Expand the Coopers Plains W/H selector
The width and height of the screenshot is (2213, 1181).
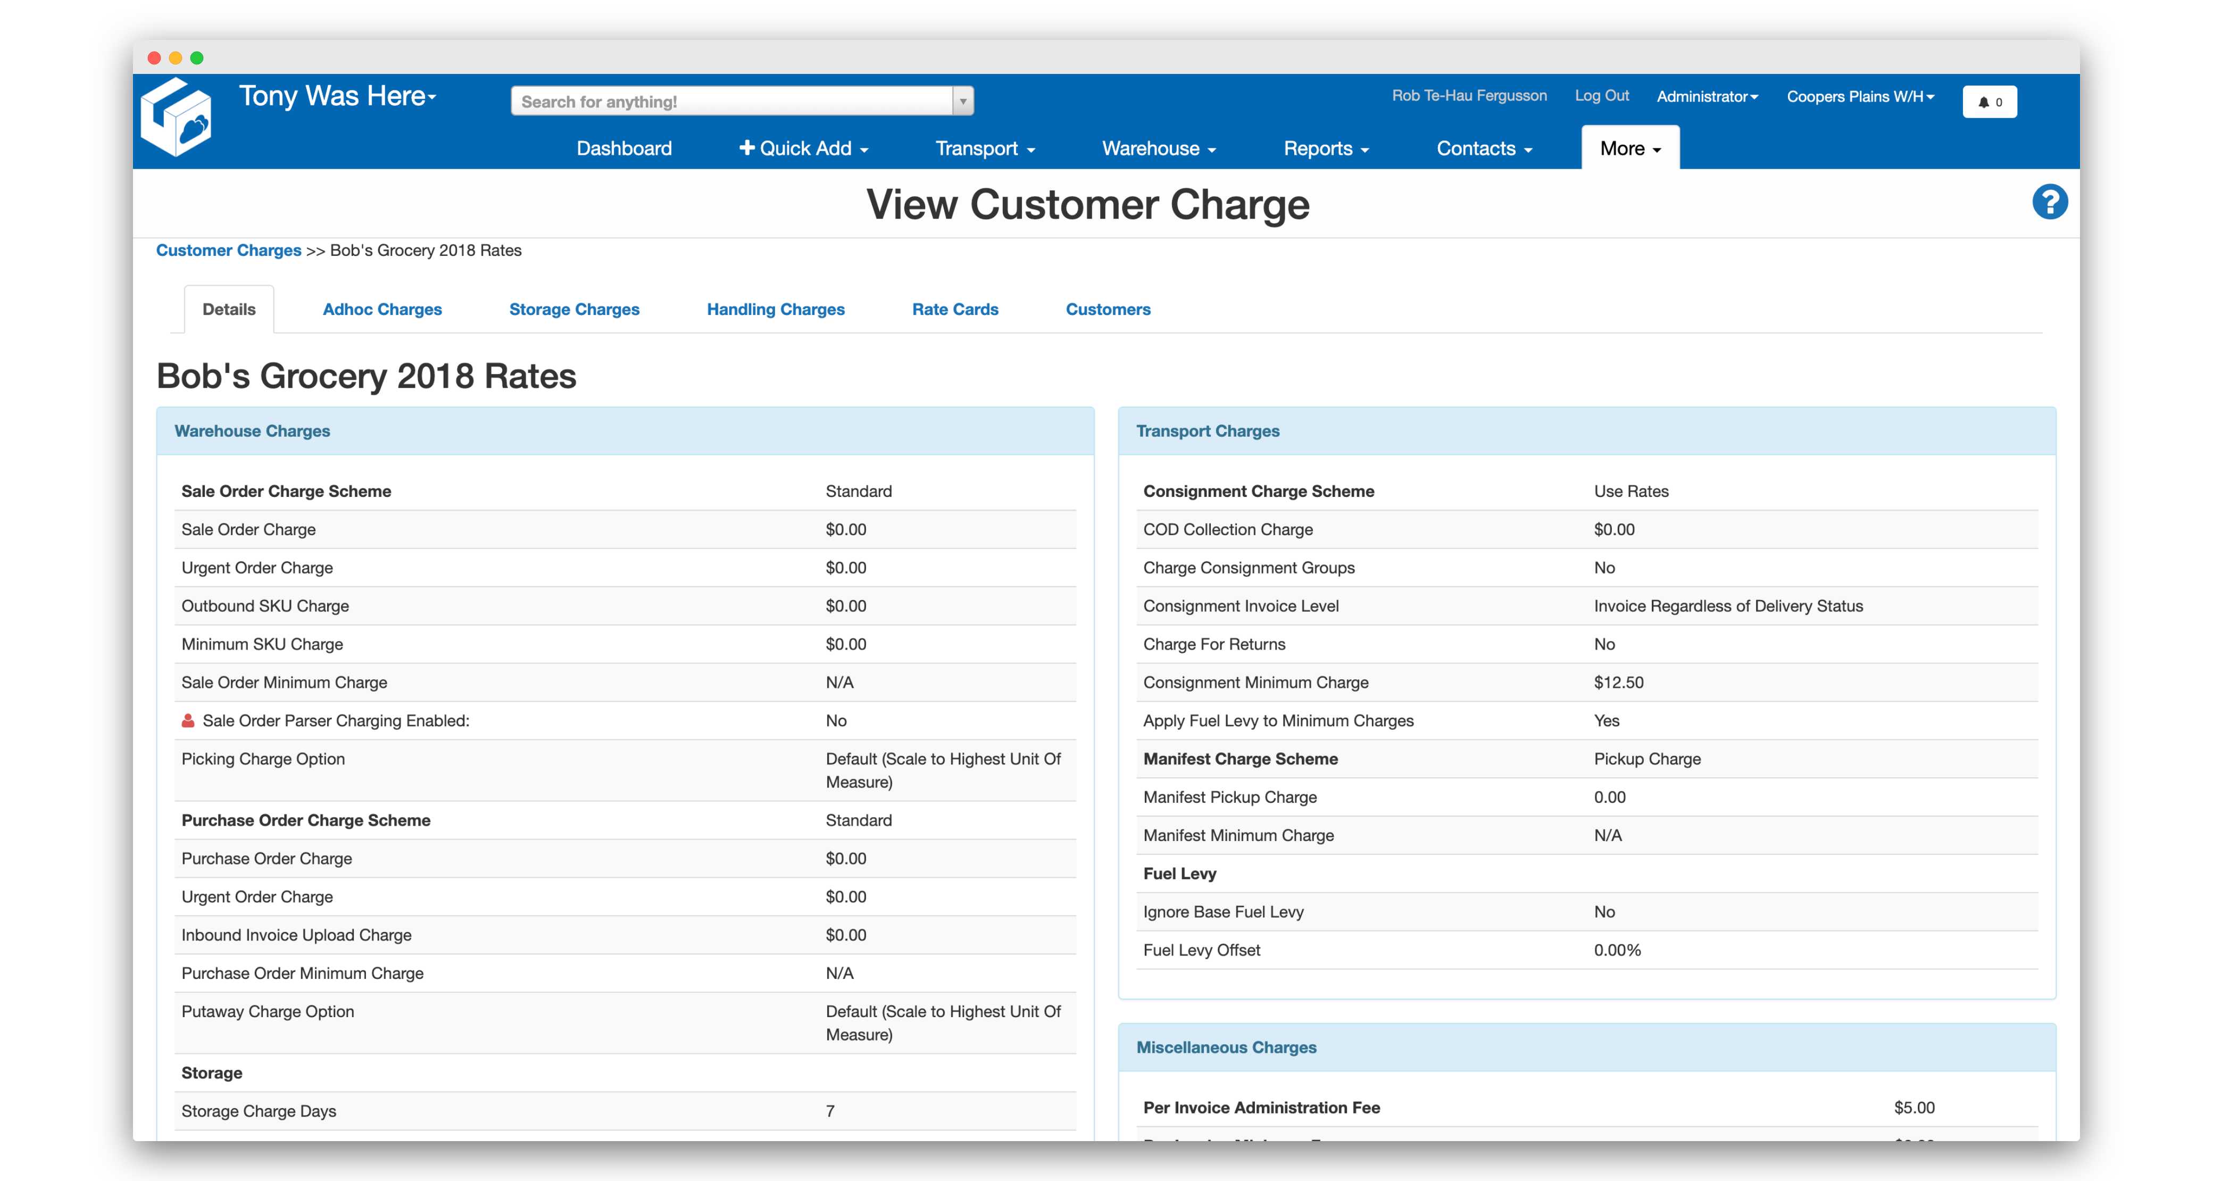(1860, 96)
